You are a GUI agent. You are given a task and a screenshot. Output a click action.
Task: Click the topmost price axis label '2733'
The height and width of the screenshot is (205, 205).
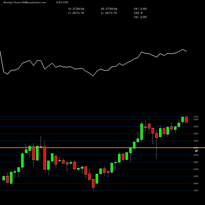pyautogui.click(x=196, y=117)
